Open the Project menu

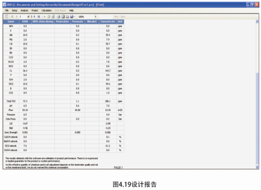click(x=35, y=10)
